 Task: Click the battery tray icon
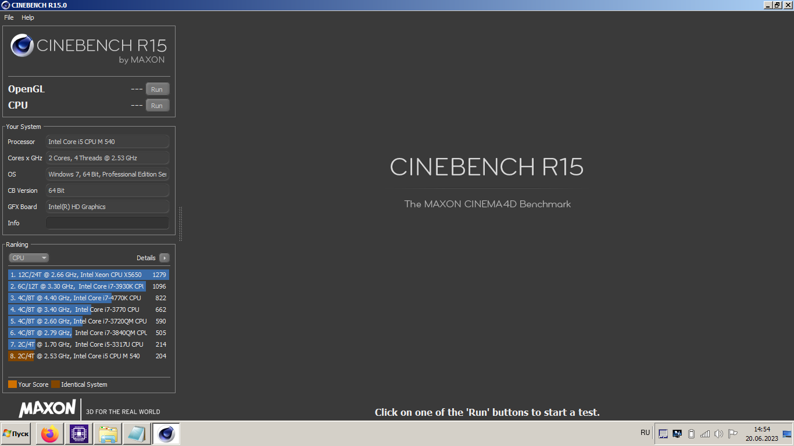(691, 434)
